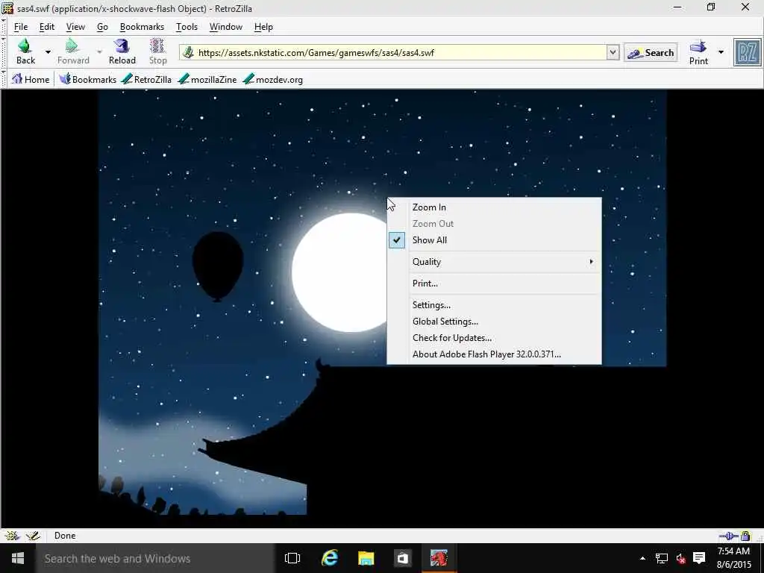
Task: Go to Home from bookmarks toolbar
Action: [31, 79]
